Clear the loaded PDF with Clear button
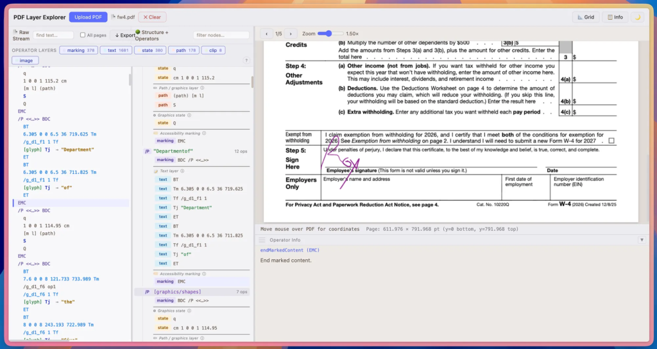The image size is (657, 349). click(x=151, y=17)
